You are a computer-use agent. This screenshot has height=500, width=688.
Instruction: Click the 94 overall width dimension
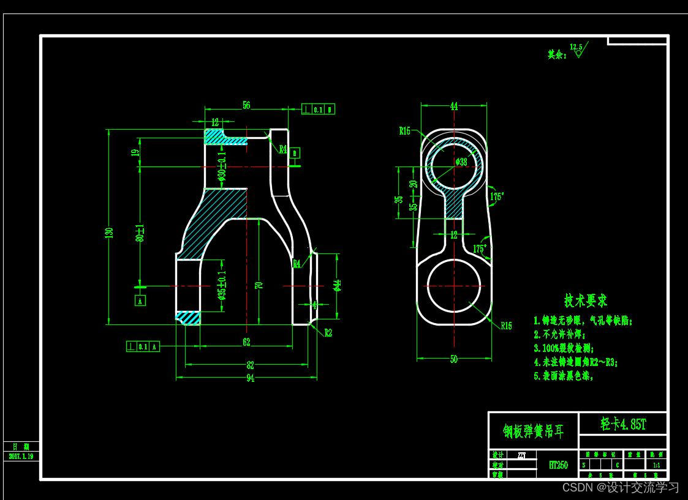pos(250,378)
